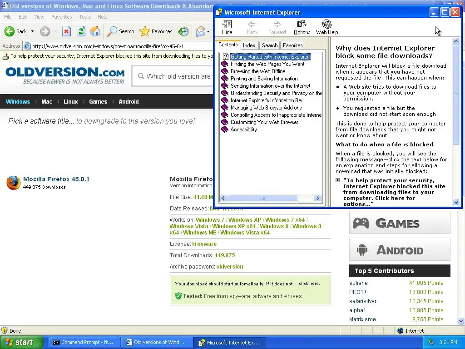Click the large GAMES banner button
The height and width of the screenshot is (349, 465).
(400, 223)
